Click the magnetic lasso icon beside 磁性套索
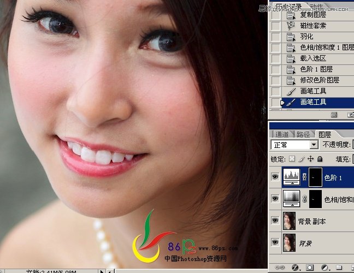Viewport: 354px width, 273px height. click(291, 26)
